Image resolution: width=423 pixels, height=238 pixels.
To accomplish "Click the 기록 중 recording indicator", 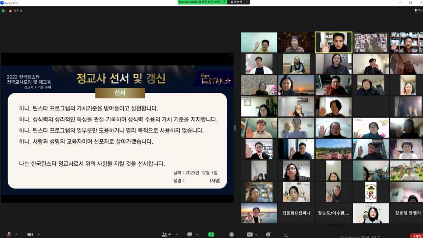I will click(x=16, y=11).
